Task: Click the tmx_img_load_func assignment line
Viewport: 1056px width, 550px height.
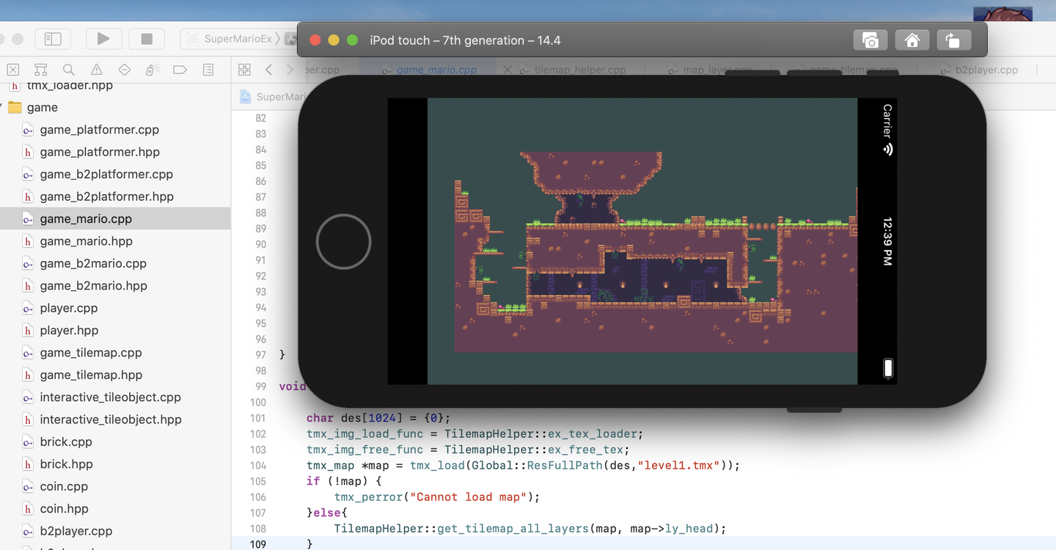Action: [x=475, y=434]
